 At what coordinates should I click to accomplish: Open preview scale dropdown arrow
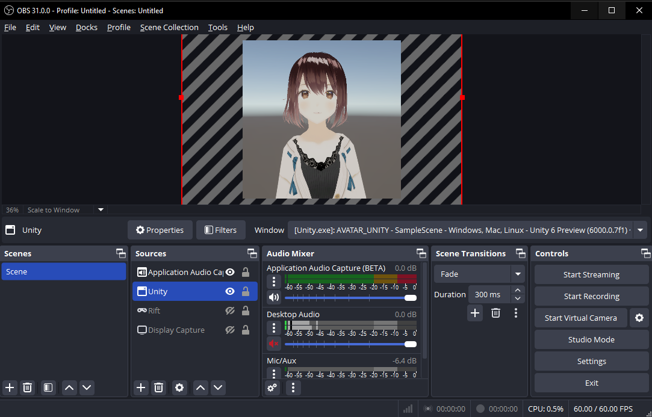pyautogui.click(x=101, y=210)
